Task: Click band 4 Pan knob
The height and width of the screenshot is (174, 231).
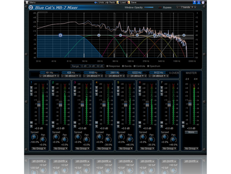Action: (108, 139)
